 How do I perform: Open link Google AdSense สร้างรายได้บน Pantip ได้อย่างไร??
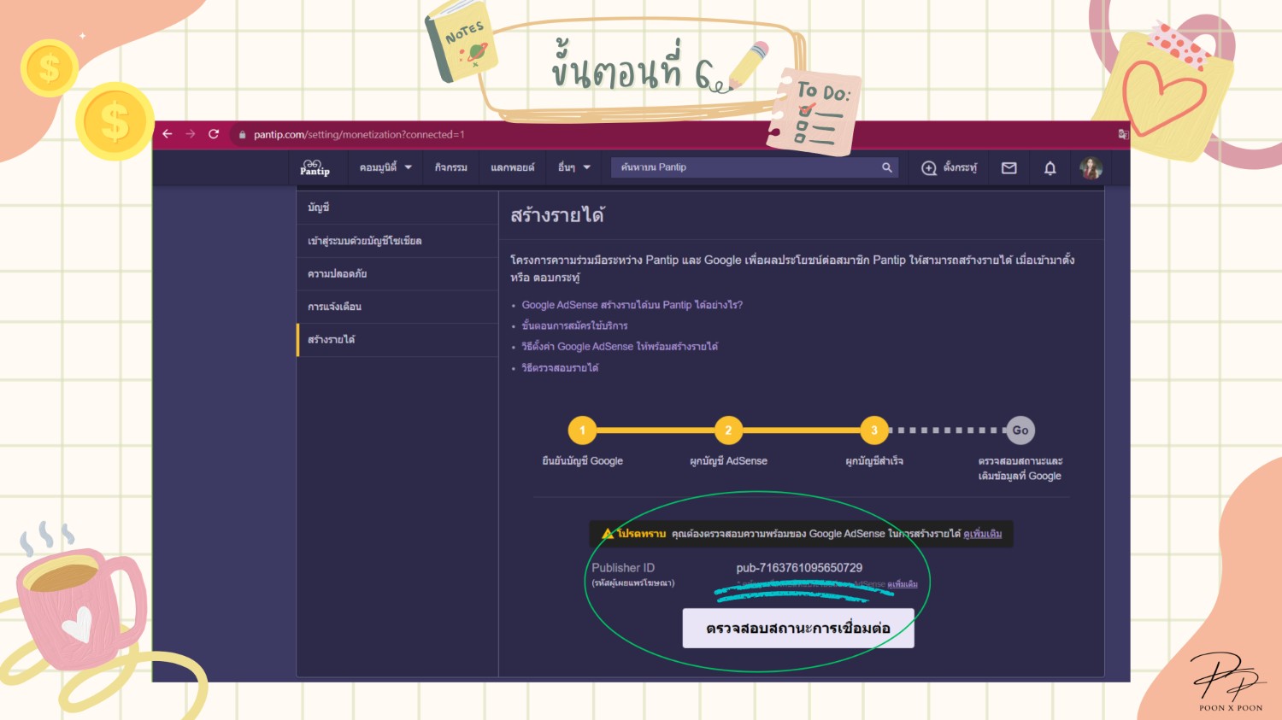click(x=632, y=305)
